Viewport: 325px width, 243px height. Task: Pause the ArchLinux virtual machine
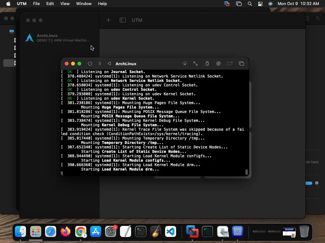(x=100, y=64)
